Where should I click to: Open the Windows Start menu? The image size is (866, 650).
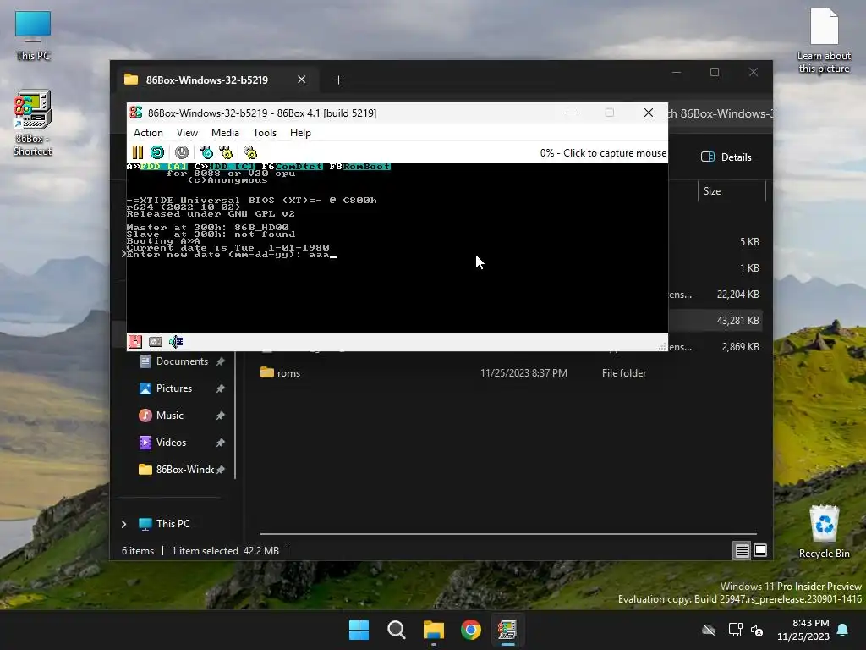point(359,630)
